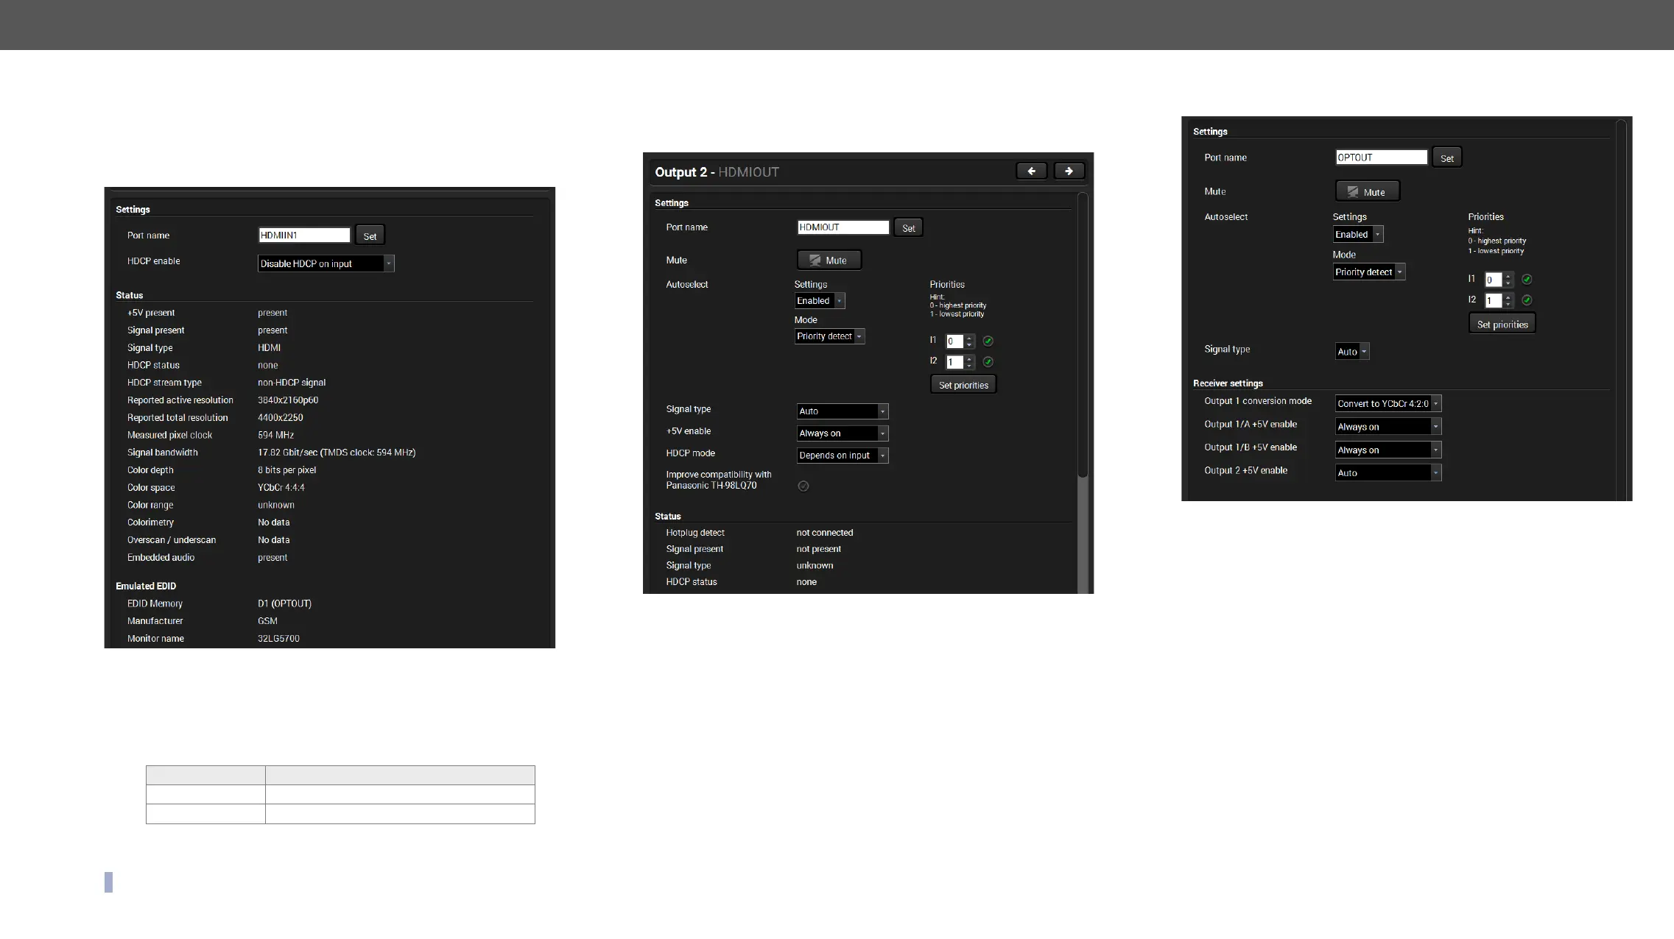Viewport: 1674px width, 939px height.
Task: Apply I2 priority checkmark in OPTOUT panel
Action: point(1527,300)
